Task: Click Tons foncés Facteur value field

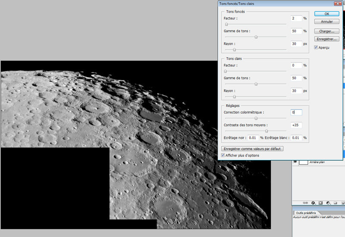Action: [296, 18]
